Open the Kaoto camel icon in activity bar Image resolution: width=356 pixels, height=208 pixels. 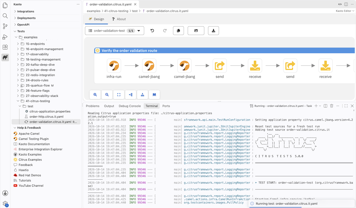pyautogui.click(x=5, y=57)
